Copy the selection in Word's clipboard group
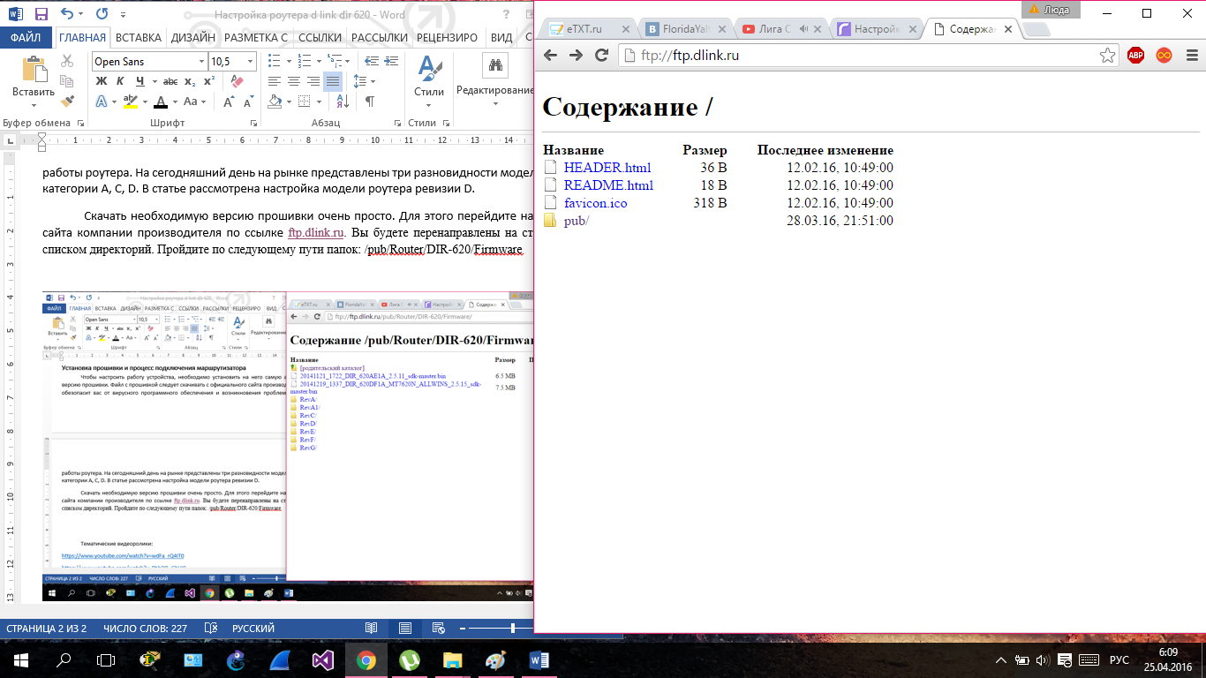 pos(67,81)
